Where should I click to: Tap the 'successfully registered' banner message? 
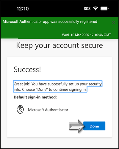(x=50, y=21)
